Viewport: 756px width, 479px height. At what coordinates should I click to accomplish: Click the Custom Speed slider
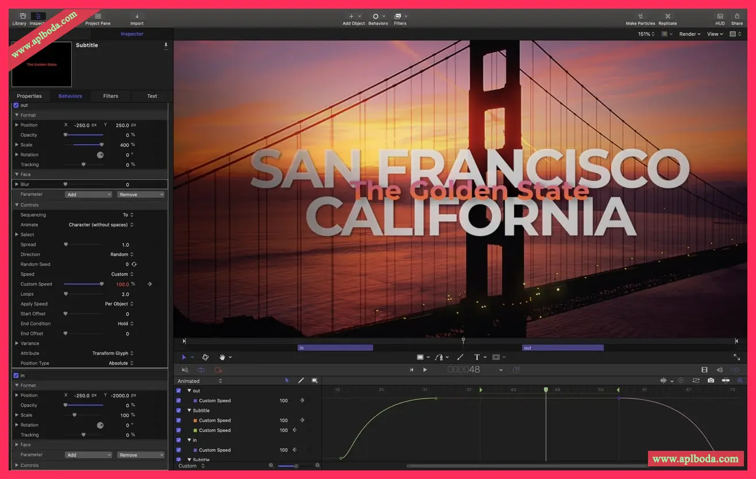point(83,284)
